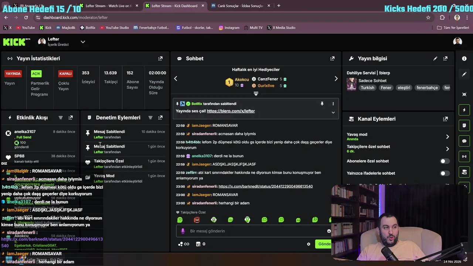Open the channel points infinity icon
This screenshot has height=266, width=473.
[x=184, y=244]
